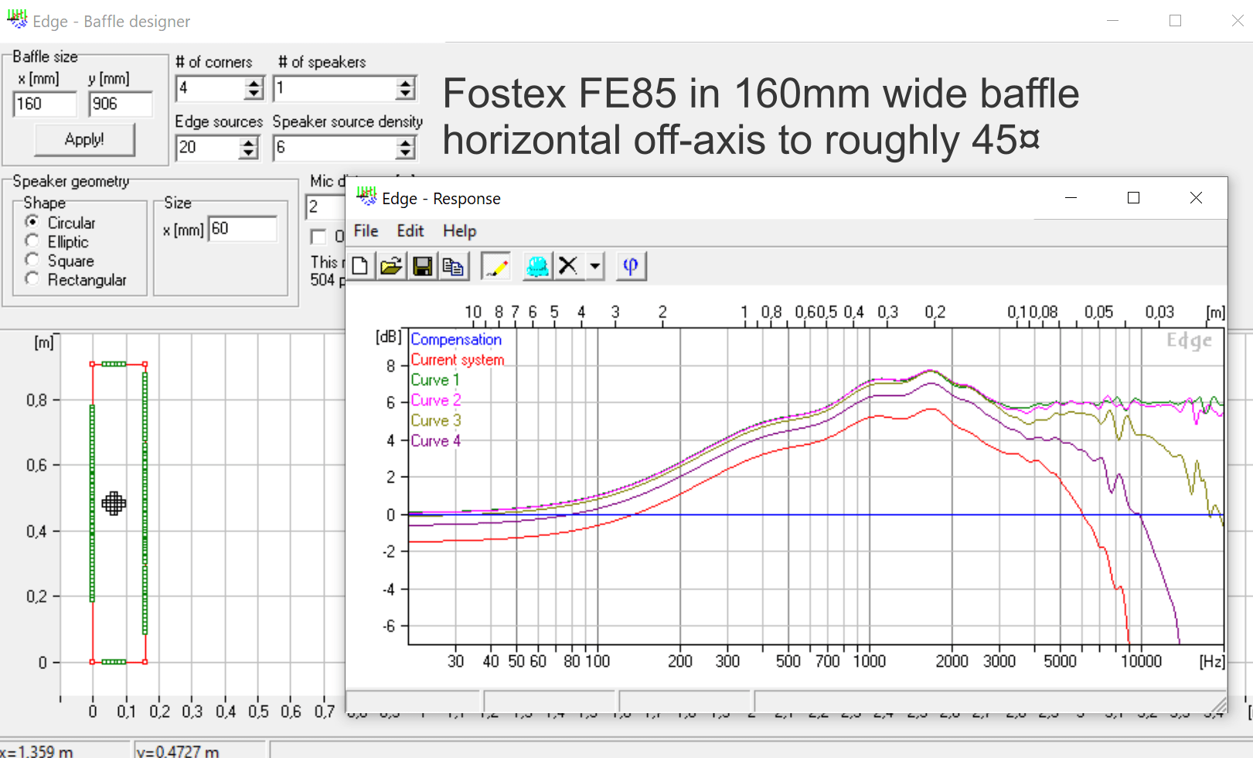Click the top-left corner handle of baffle outline

(93, 364)
